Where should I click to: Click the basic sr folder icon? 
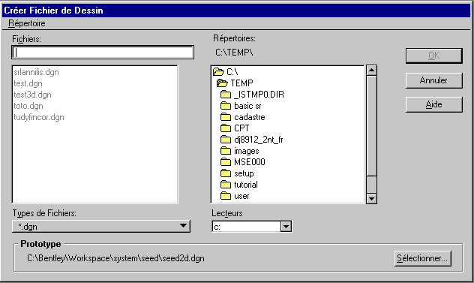pyautogui.click(x=226, y=106)
